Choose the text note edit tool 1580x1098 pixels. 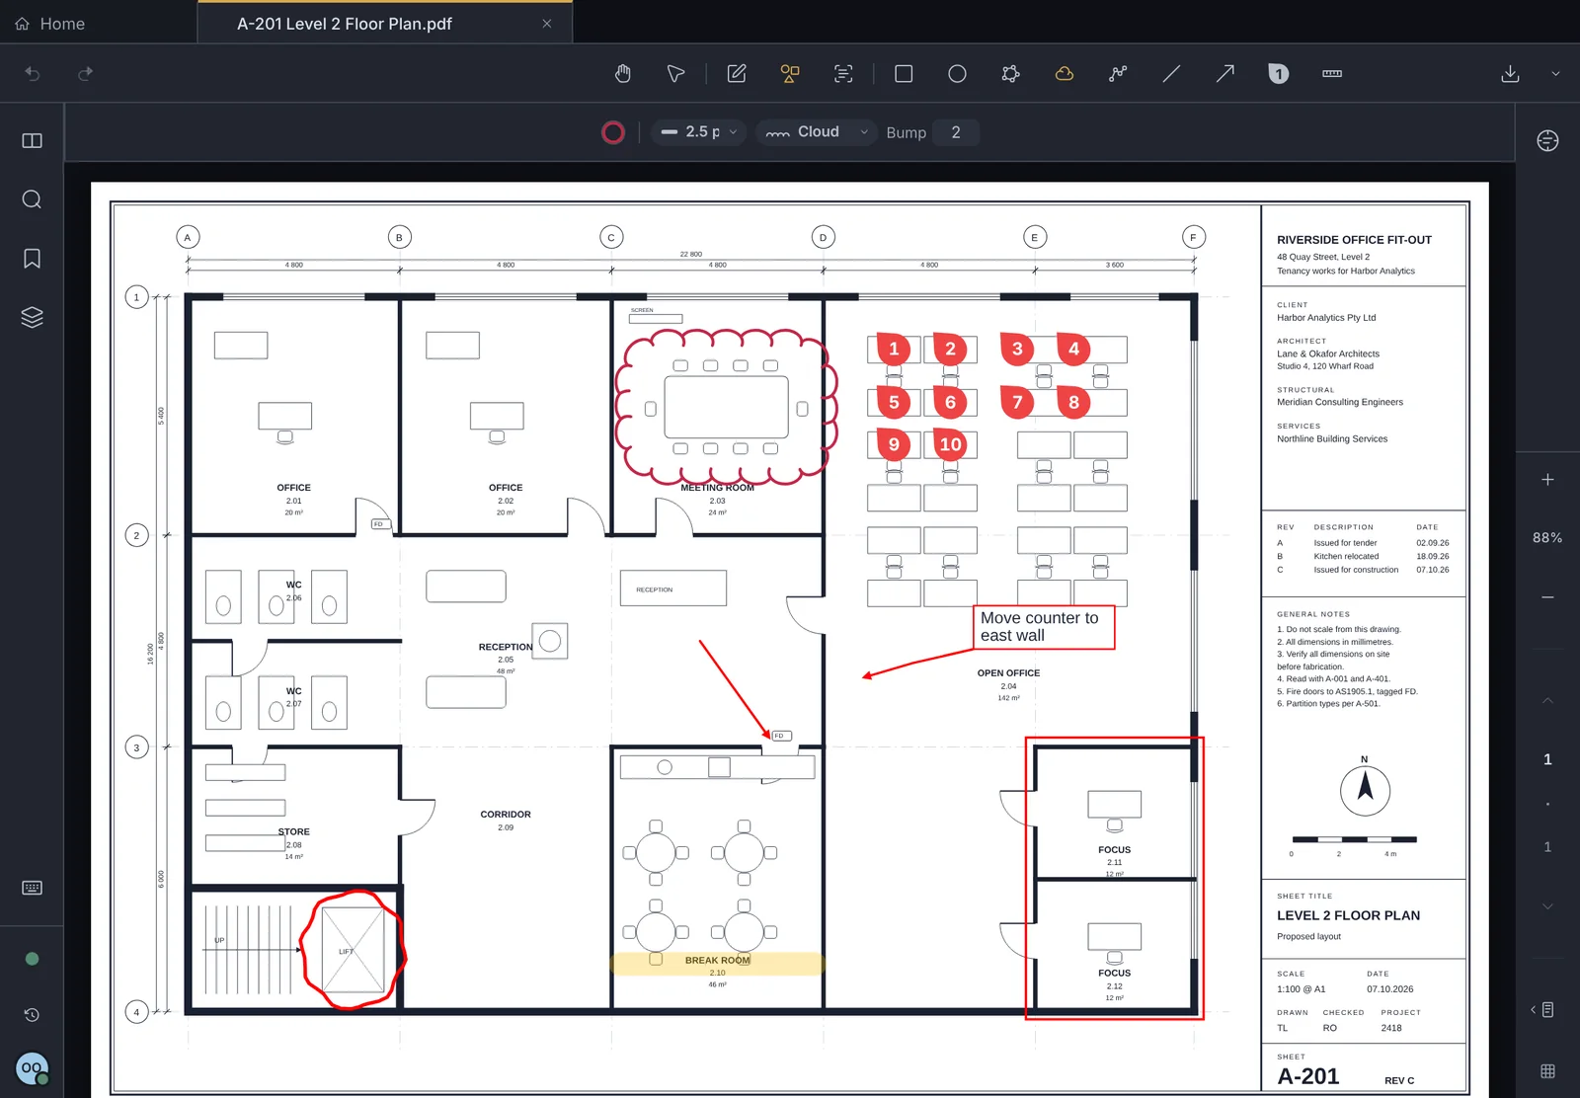coord(737,74)
